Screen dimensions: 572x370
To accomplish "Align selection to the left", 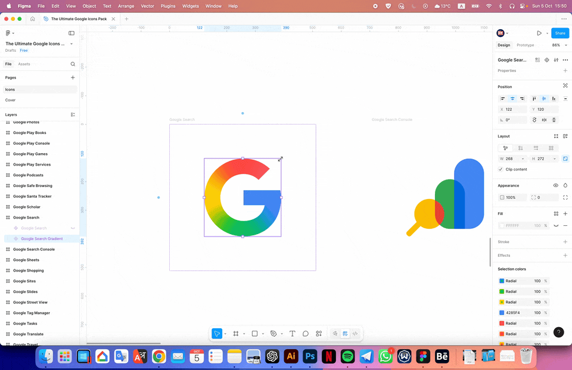I will pyautogui.click(x=503, y=98).
